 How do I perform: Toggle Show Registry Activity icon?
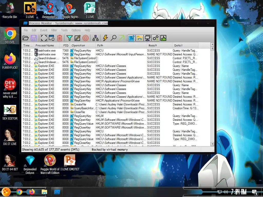131,38
